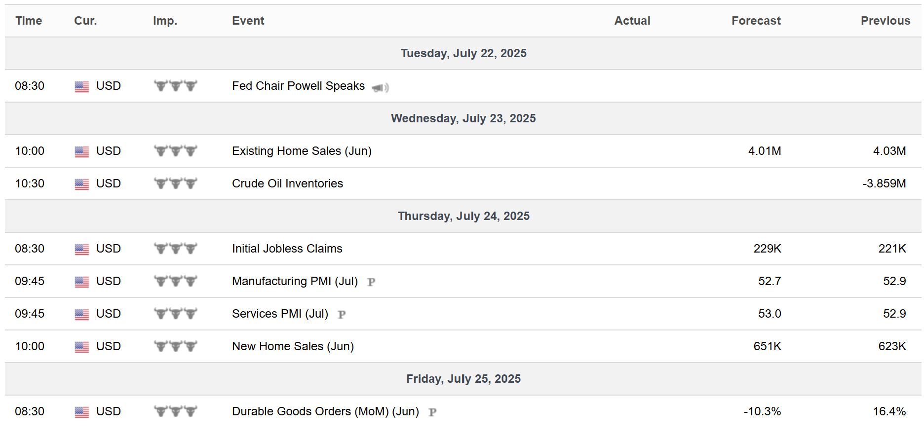924x438 pixels.
Task: Select the Thursday, July 24, 2025 date row
Action: point(463,216)
